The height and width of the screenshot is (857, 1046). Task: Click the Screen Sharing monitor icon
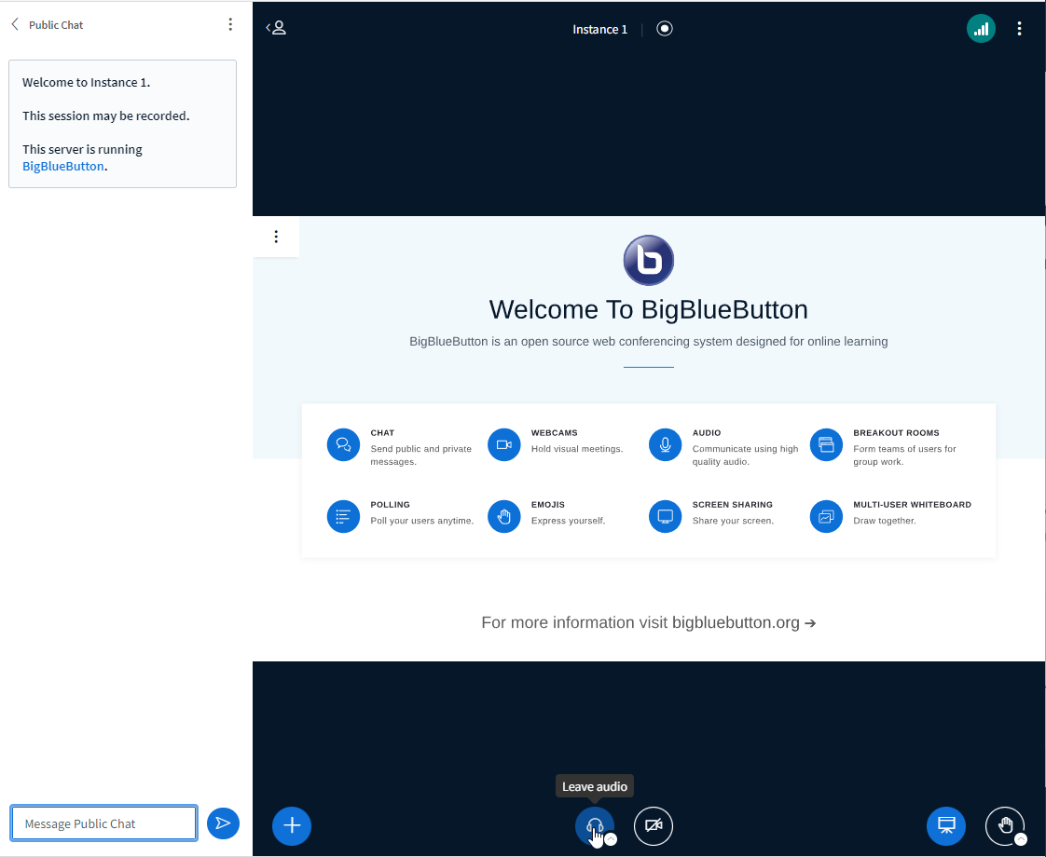665,516
